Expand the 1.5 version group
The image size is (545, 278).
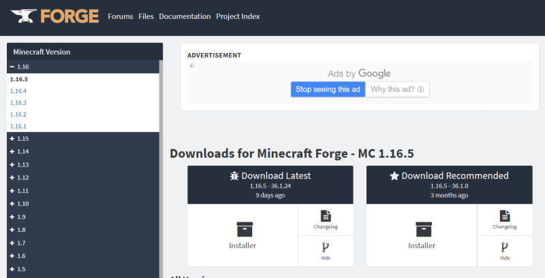coord(82,269)
